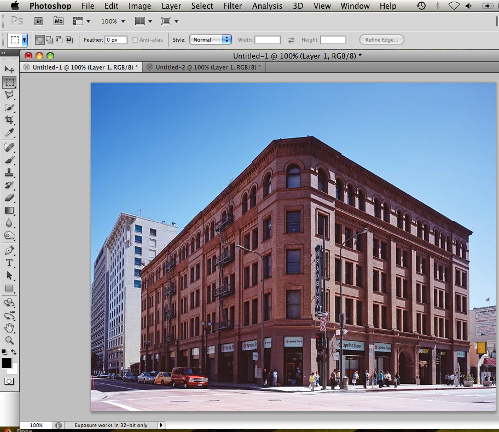Select the Gradient tool
Screen dimensions: 499x432
pos(9,210)
